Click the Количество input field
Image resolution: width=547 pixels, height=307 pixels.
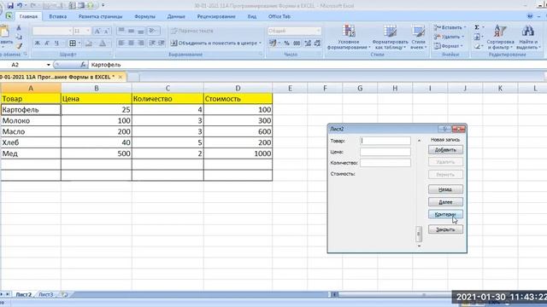pos(385,163)
